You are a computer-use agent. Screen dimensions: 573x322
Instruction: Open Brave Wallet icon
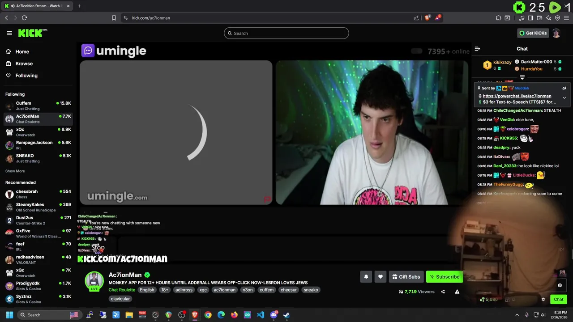tap(539, 18)
